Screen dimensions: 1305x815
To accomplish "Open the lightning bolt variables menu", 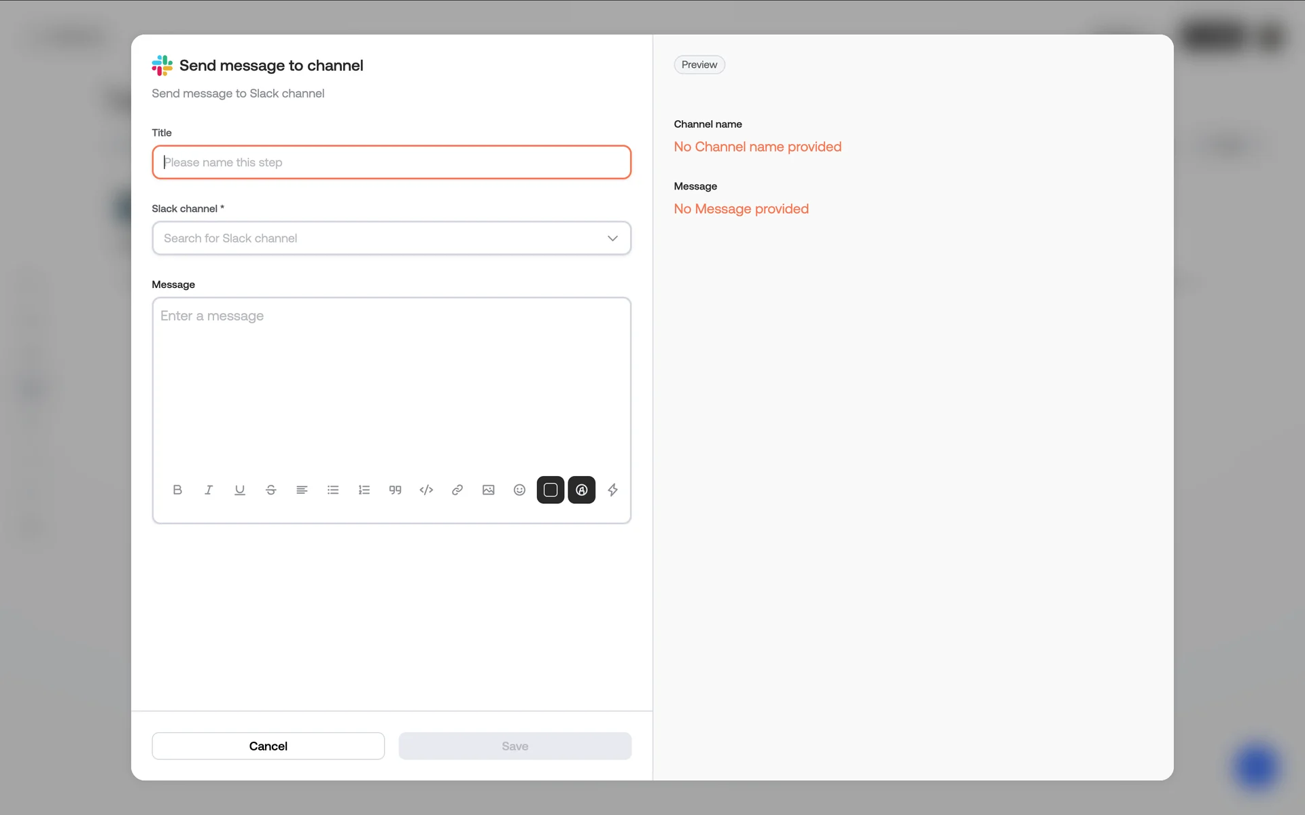I will coord(612,490).
